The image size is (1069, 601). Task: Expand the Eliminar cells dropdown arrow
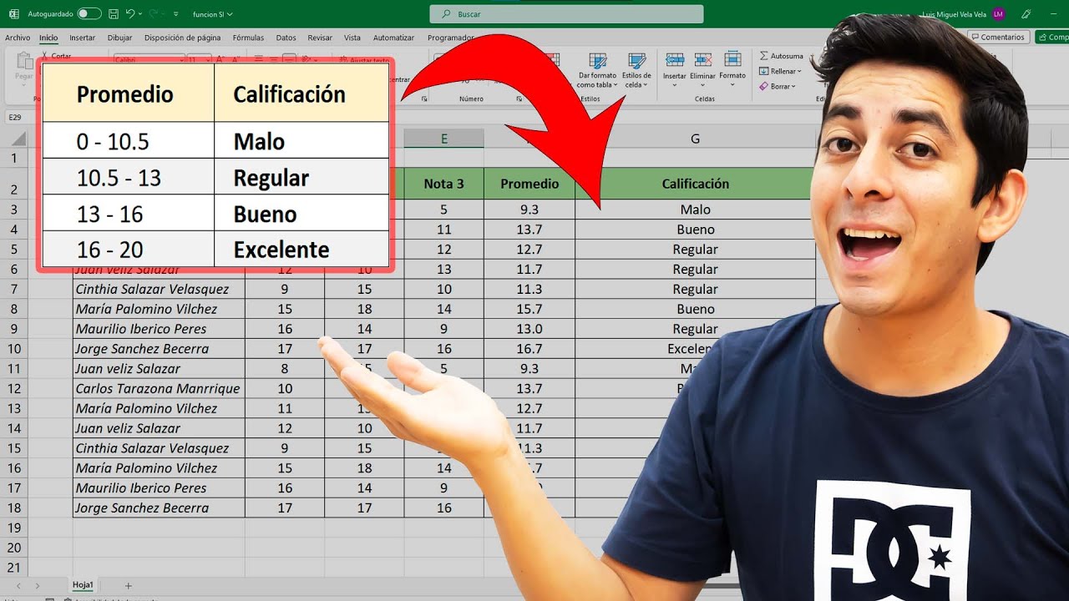(703, 85)
